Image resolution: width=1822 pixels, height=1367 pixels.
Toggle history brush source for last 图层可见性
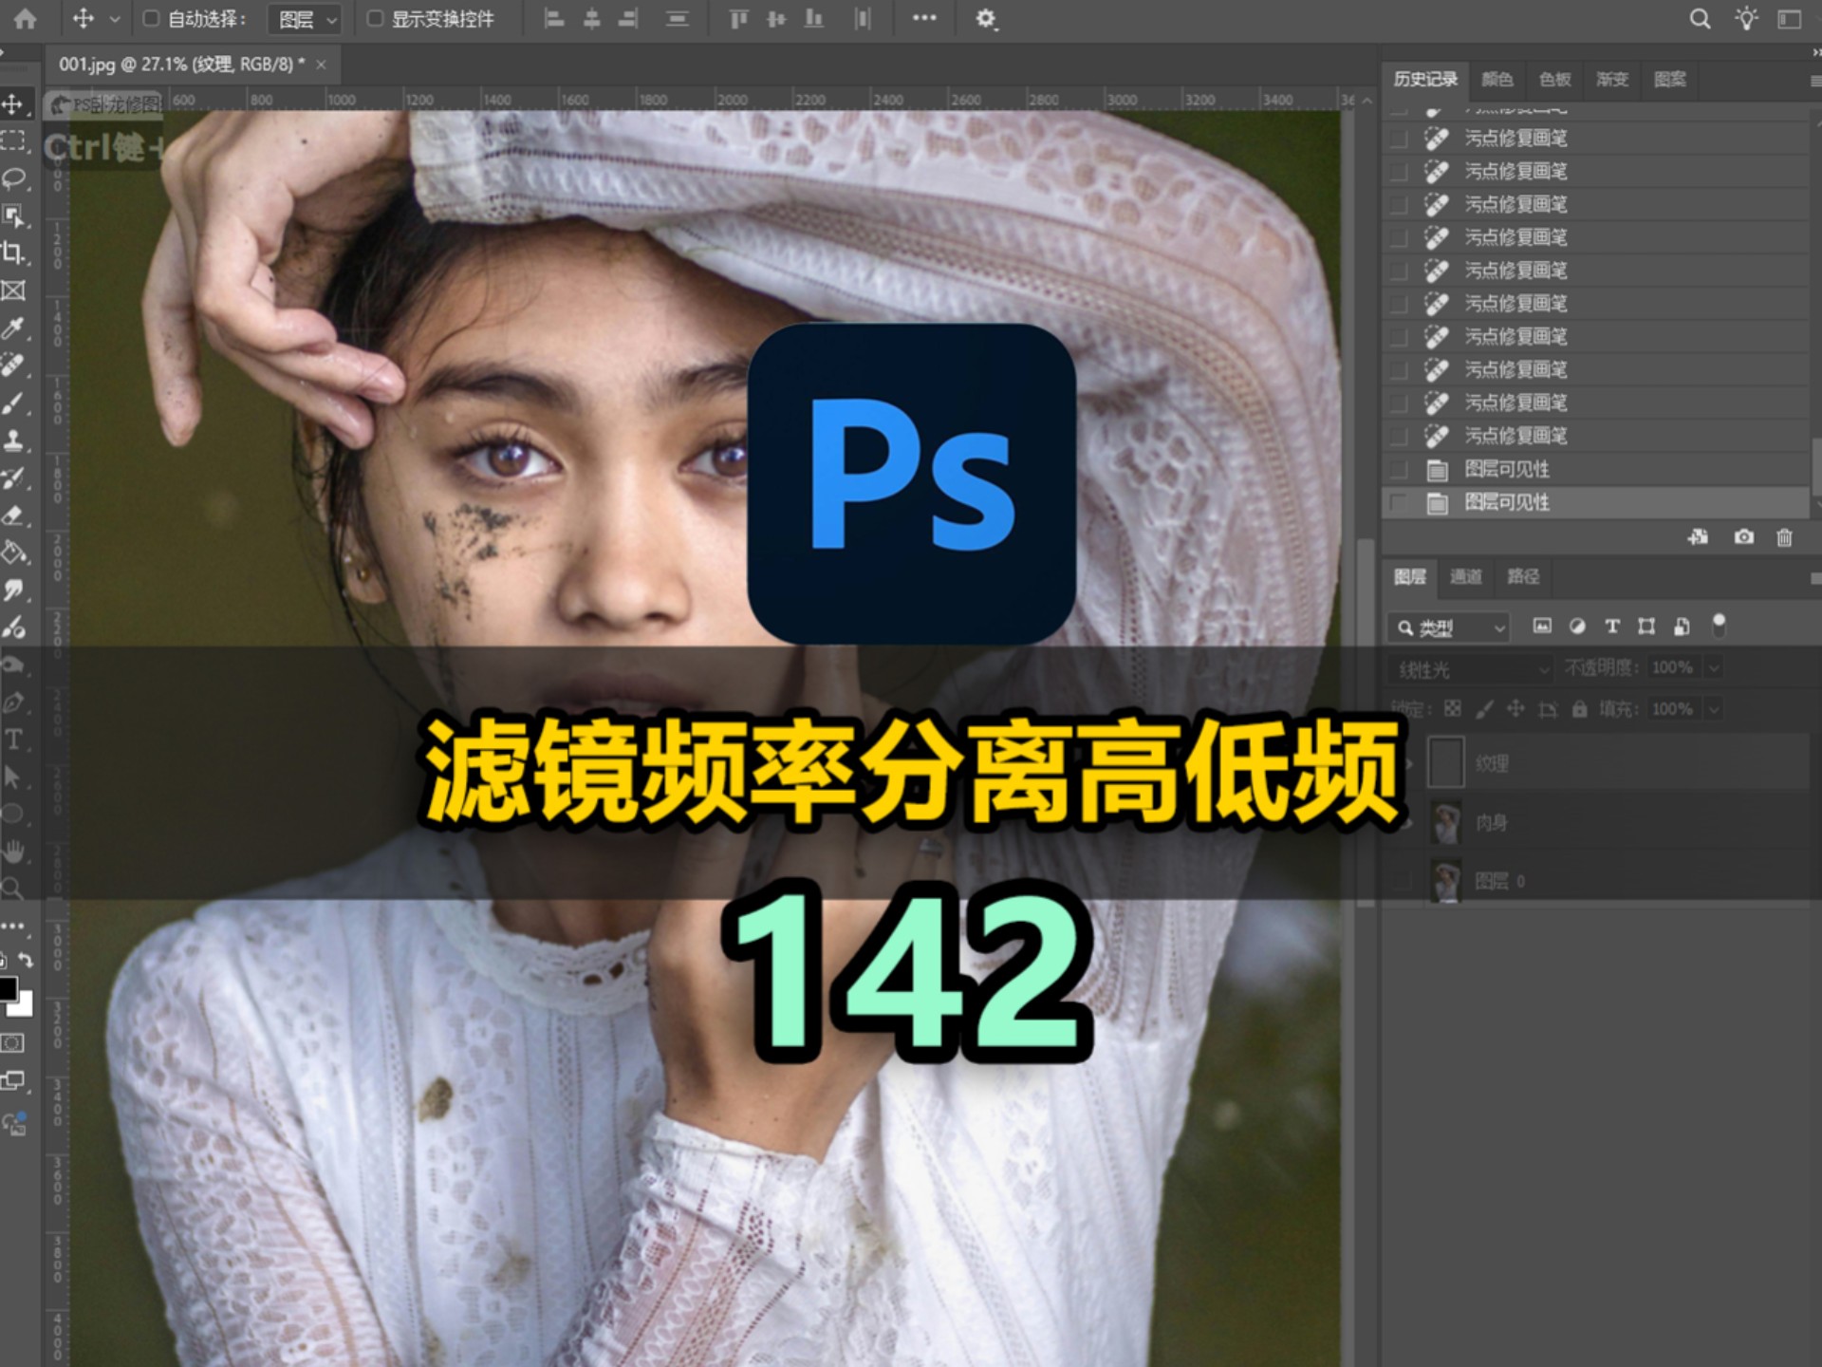pyautogui.click(x=1399, y=502)
